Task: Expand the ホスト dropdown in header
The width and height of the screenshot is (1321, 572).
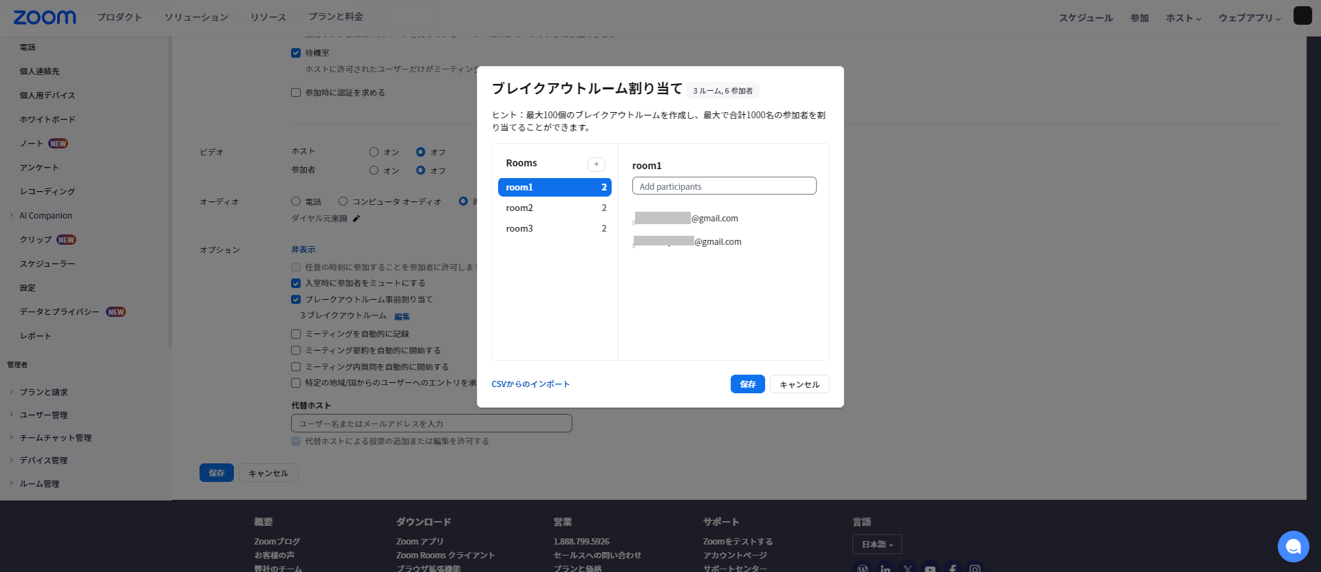Action: pos(1183,18)
